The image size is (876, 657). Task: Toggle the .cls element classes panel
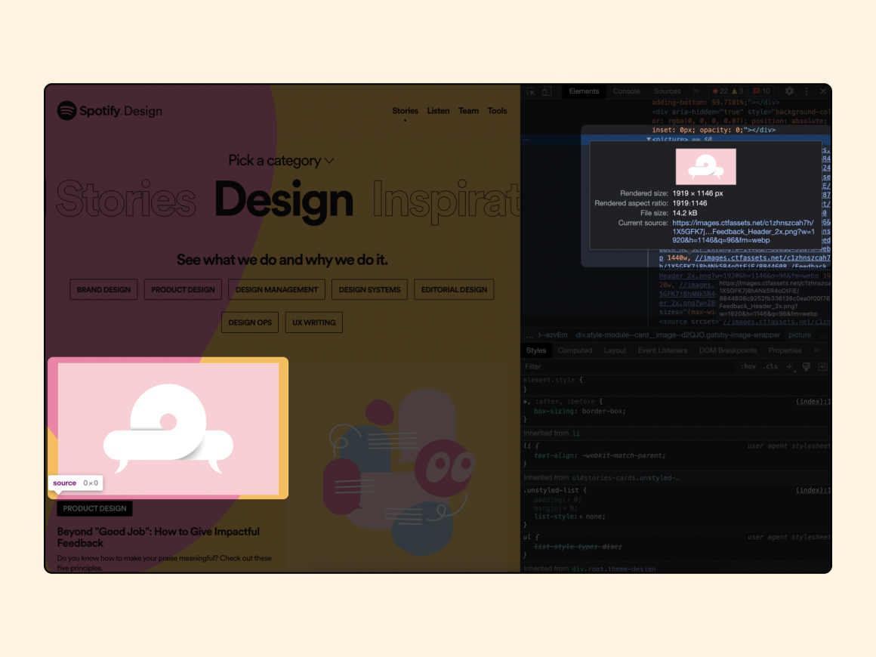pyautogui.click(x=770, y=366)
